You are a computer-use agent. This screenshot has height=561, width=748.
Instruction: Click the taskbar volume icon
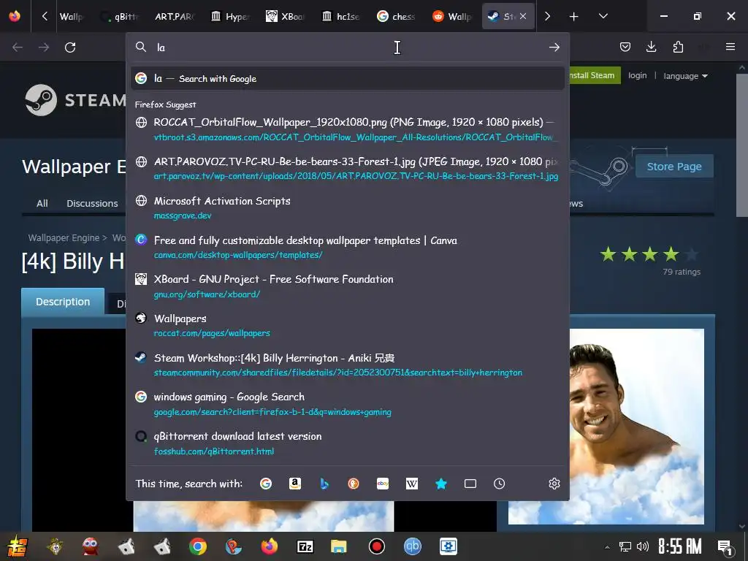(x=643, y=546)
